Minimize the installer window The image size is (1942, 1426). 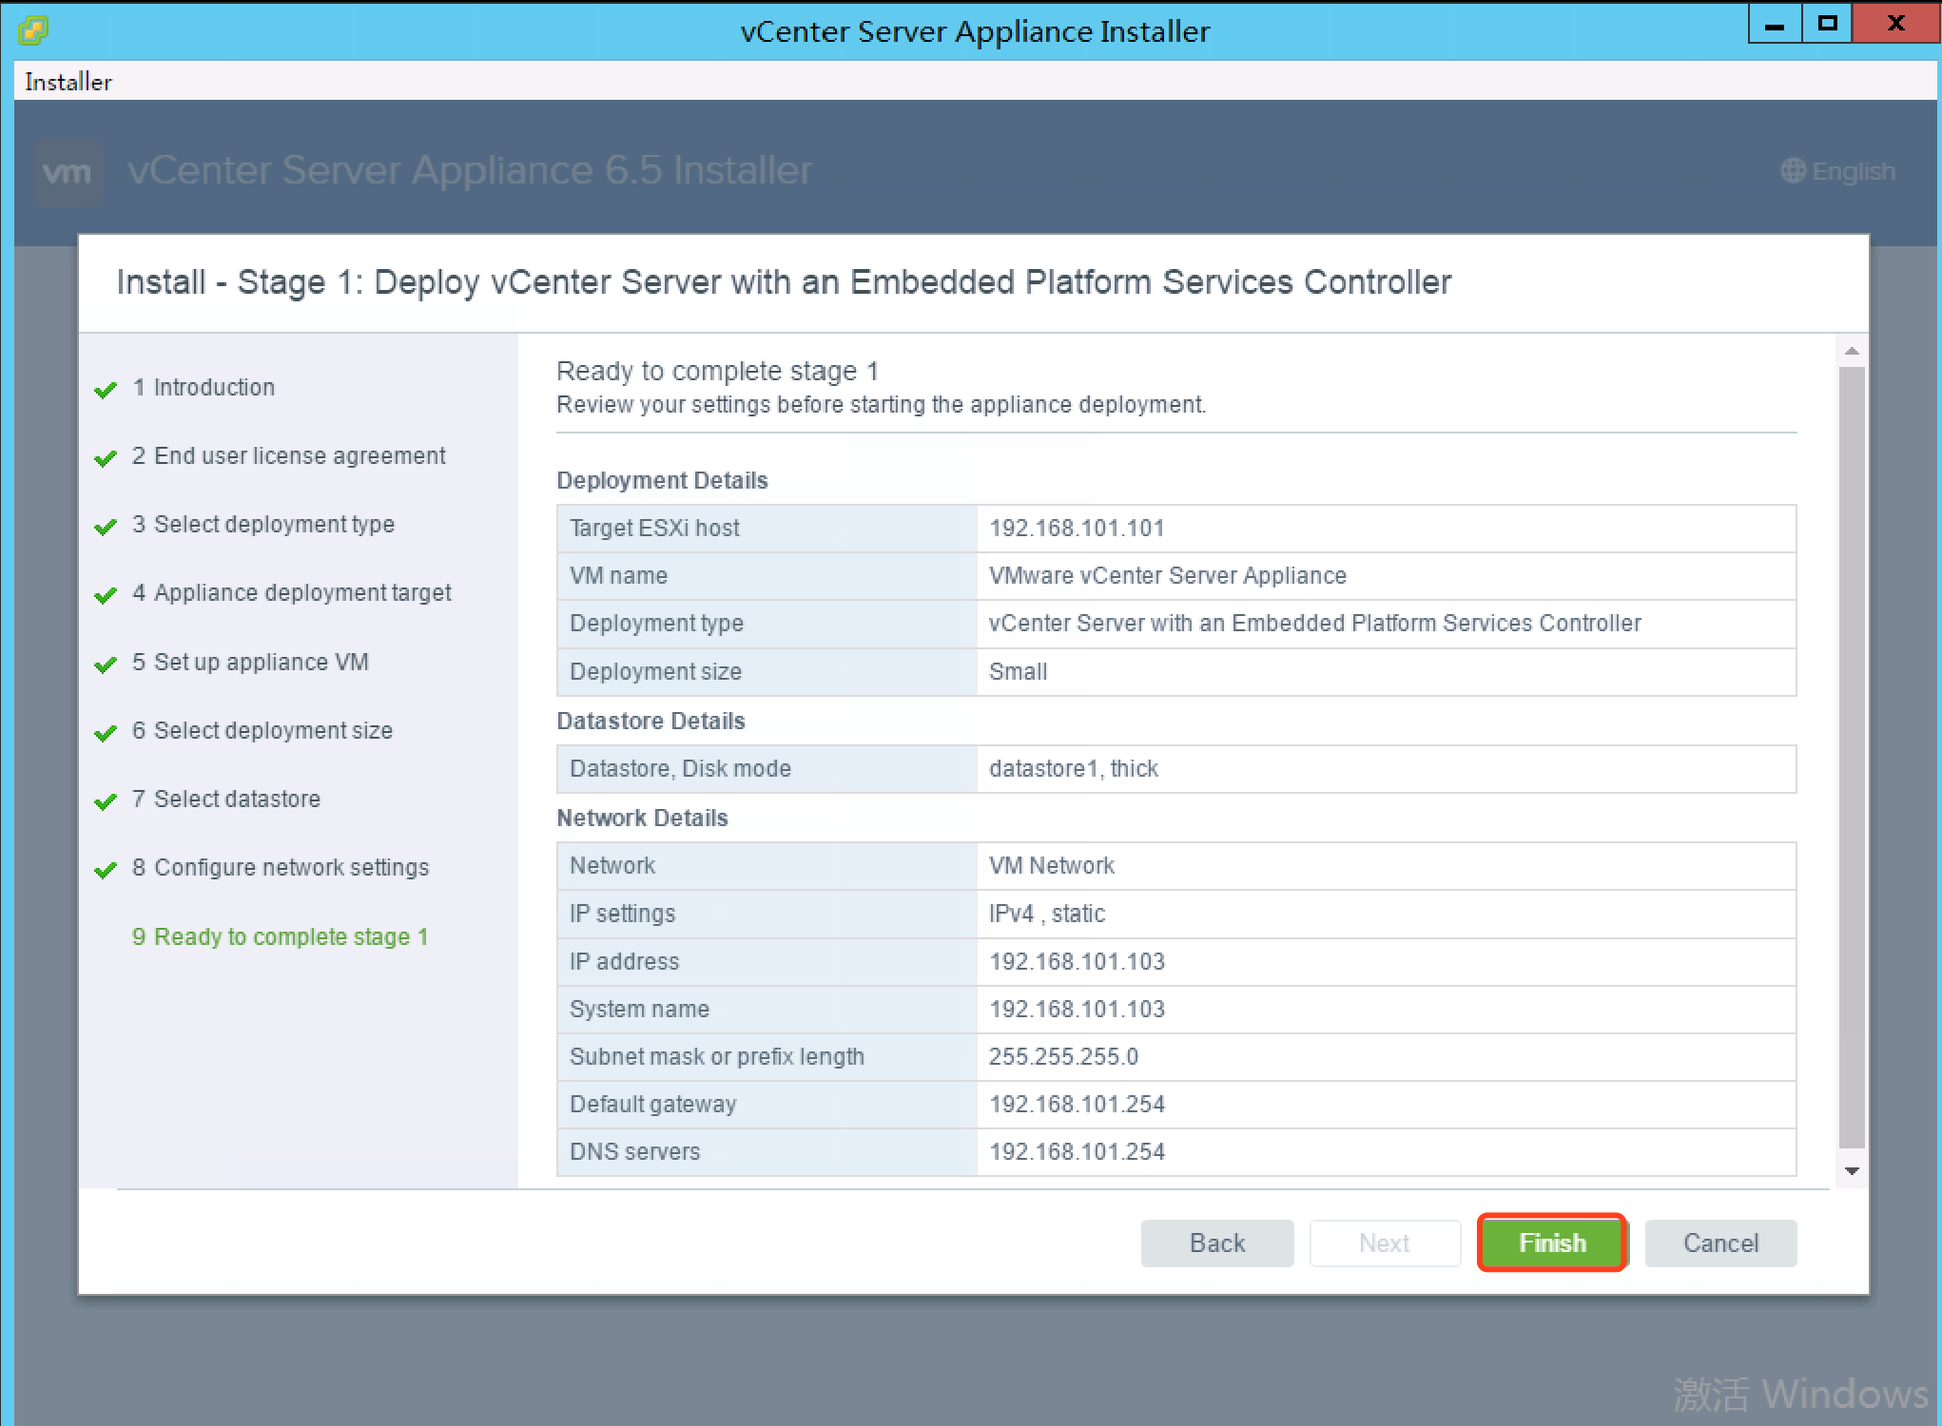1775,24
